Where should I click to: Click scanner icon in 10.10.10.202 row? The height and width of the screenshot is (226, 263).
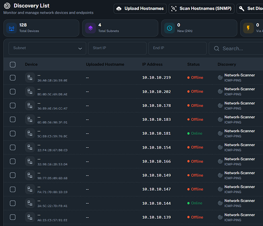[x=220, y=92]
